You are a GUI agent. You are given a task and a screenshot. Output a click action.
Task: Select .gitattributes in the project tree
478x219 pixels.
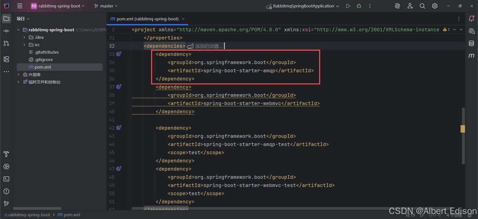tap(44, 52)
